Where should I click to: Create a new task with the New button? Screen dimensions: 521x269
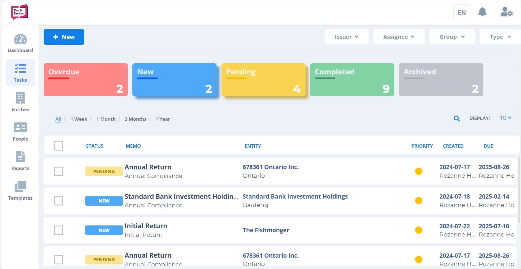tap(63, 37)
